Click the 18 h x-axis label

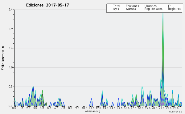(141, 108)
